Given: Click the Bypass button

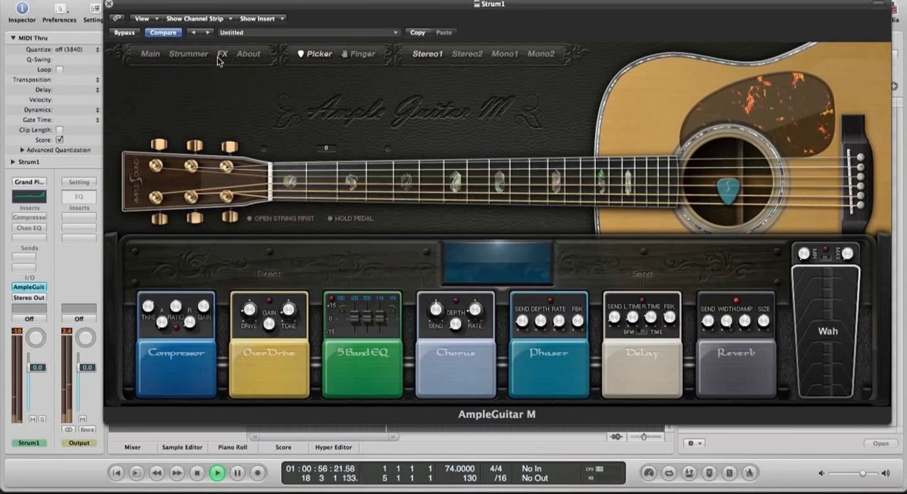Looking at the screenshot, I should tap(124, 32).
